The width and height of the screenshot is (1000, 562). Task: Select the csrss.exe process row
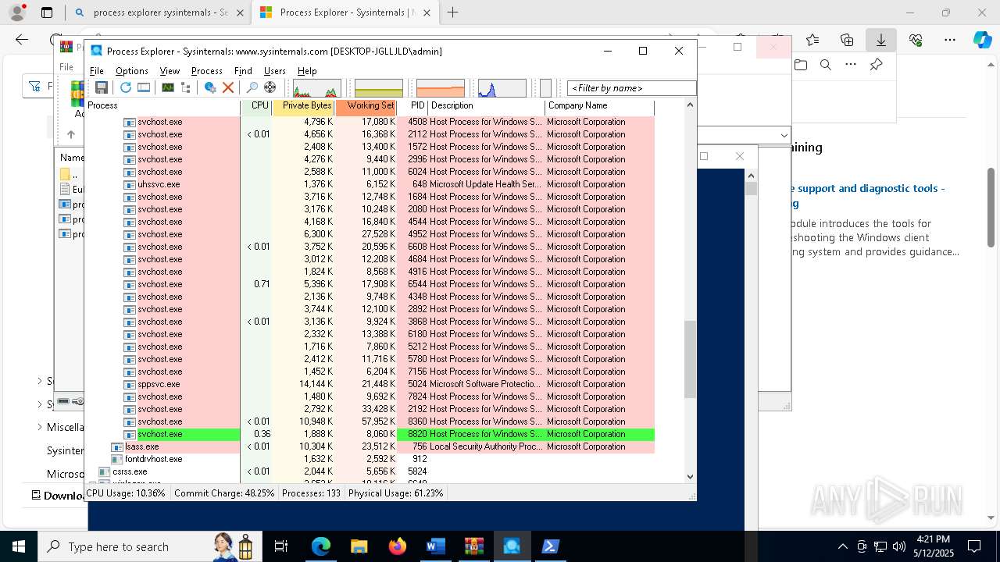(x=370, y=471)
